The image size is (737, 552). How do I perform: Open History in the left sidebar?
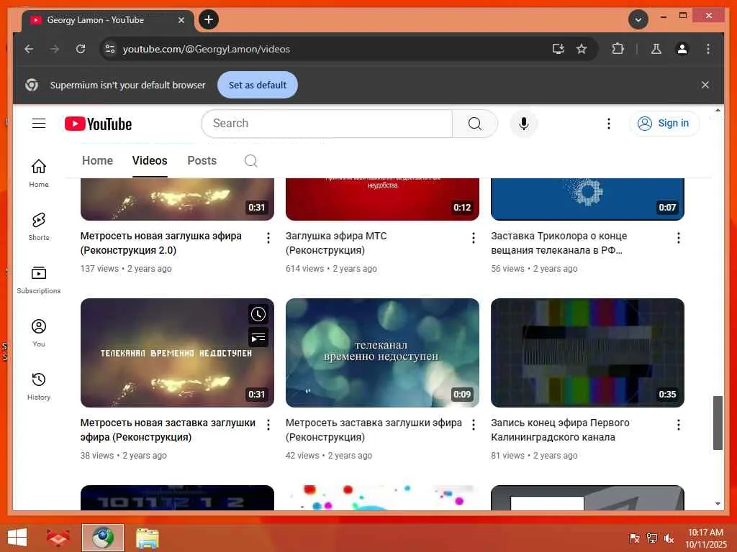click(x=39, y=386)
